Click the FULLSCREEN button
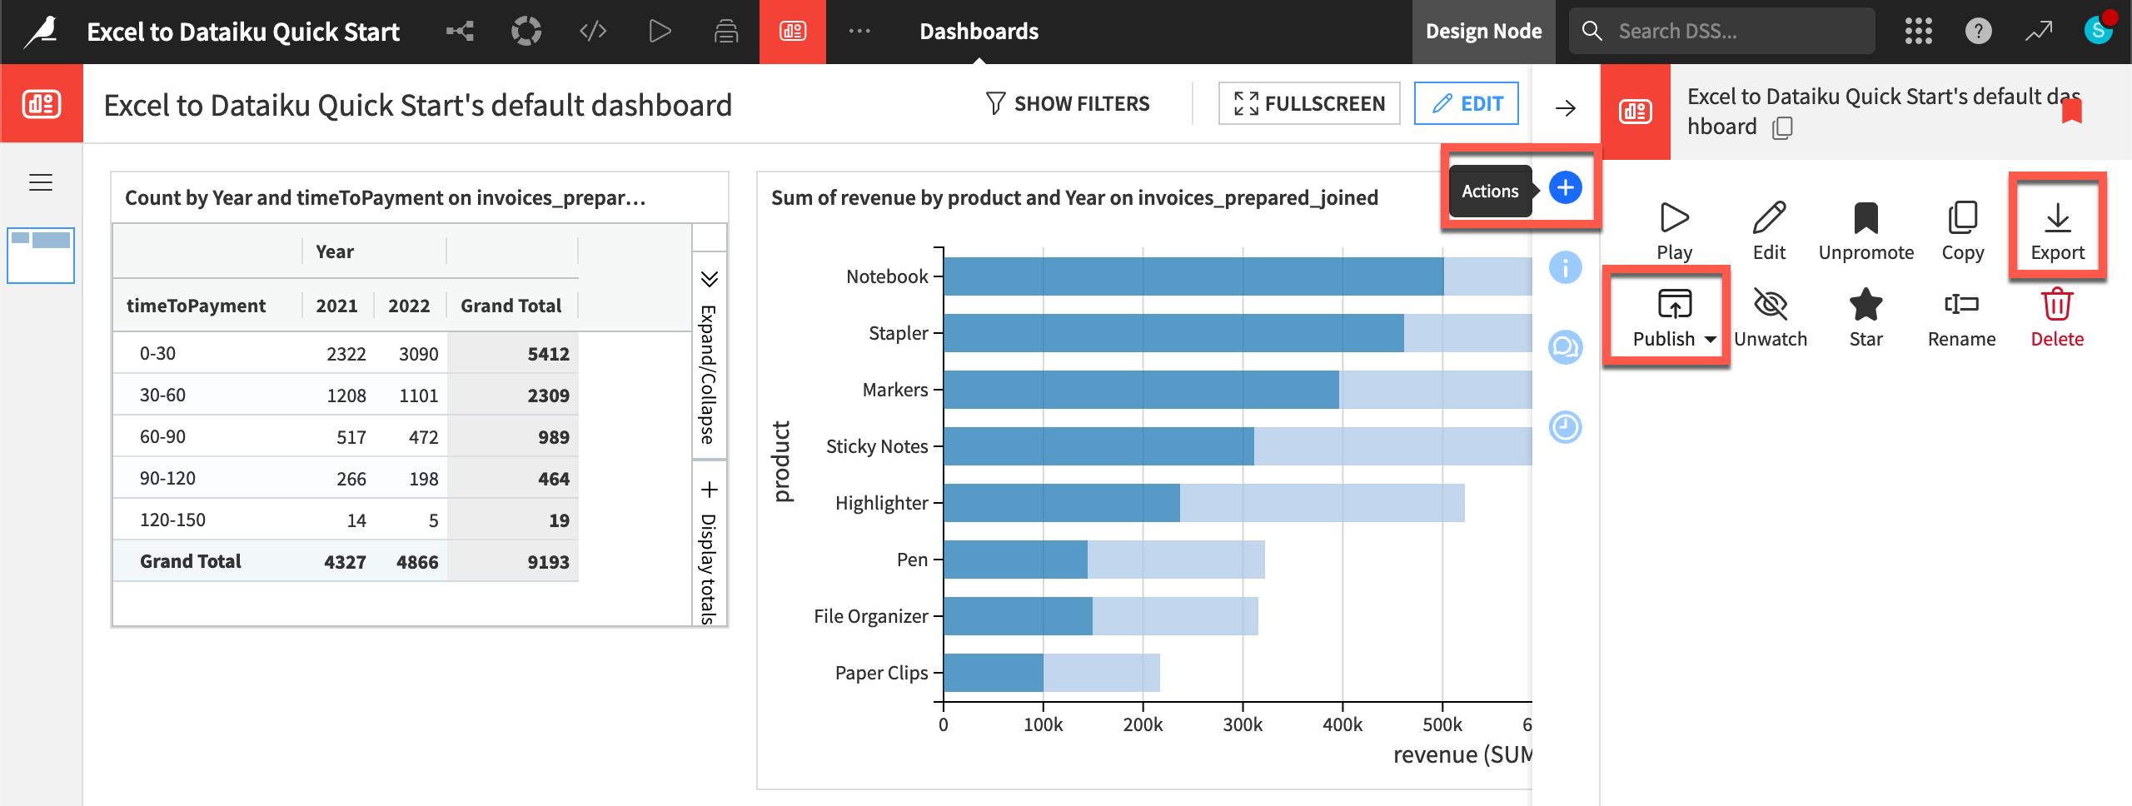The height and width of the screenshot is (806, 2132). point(1309,103)
